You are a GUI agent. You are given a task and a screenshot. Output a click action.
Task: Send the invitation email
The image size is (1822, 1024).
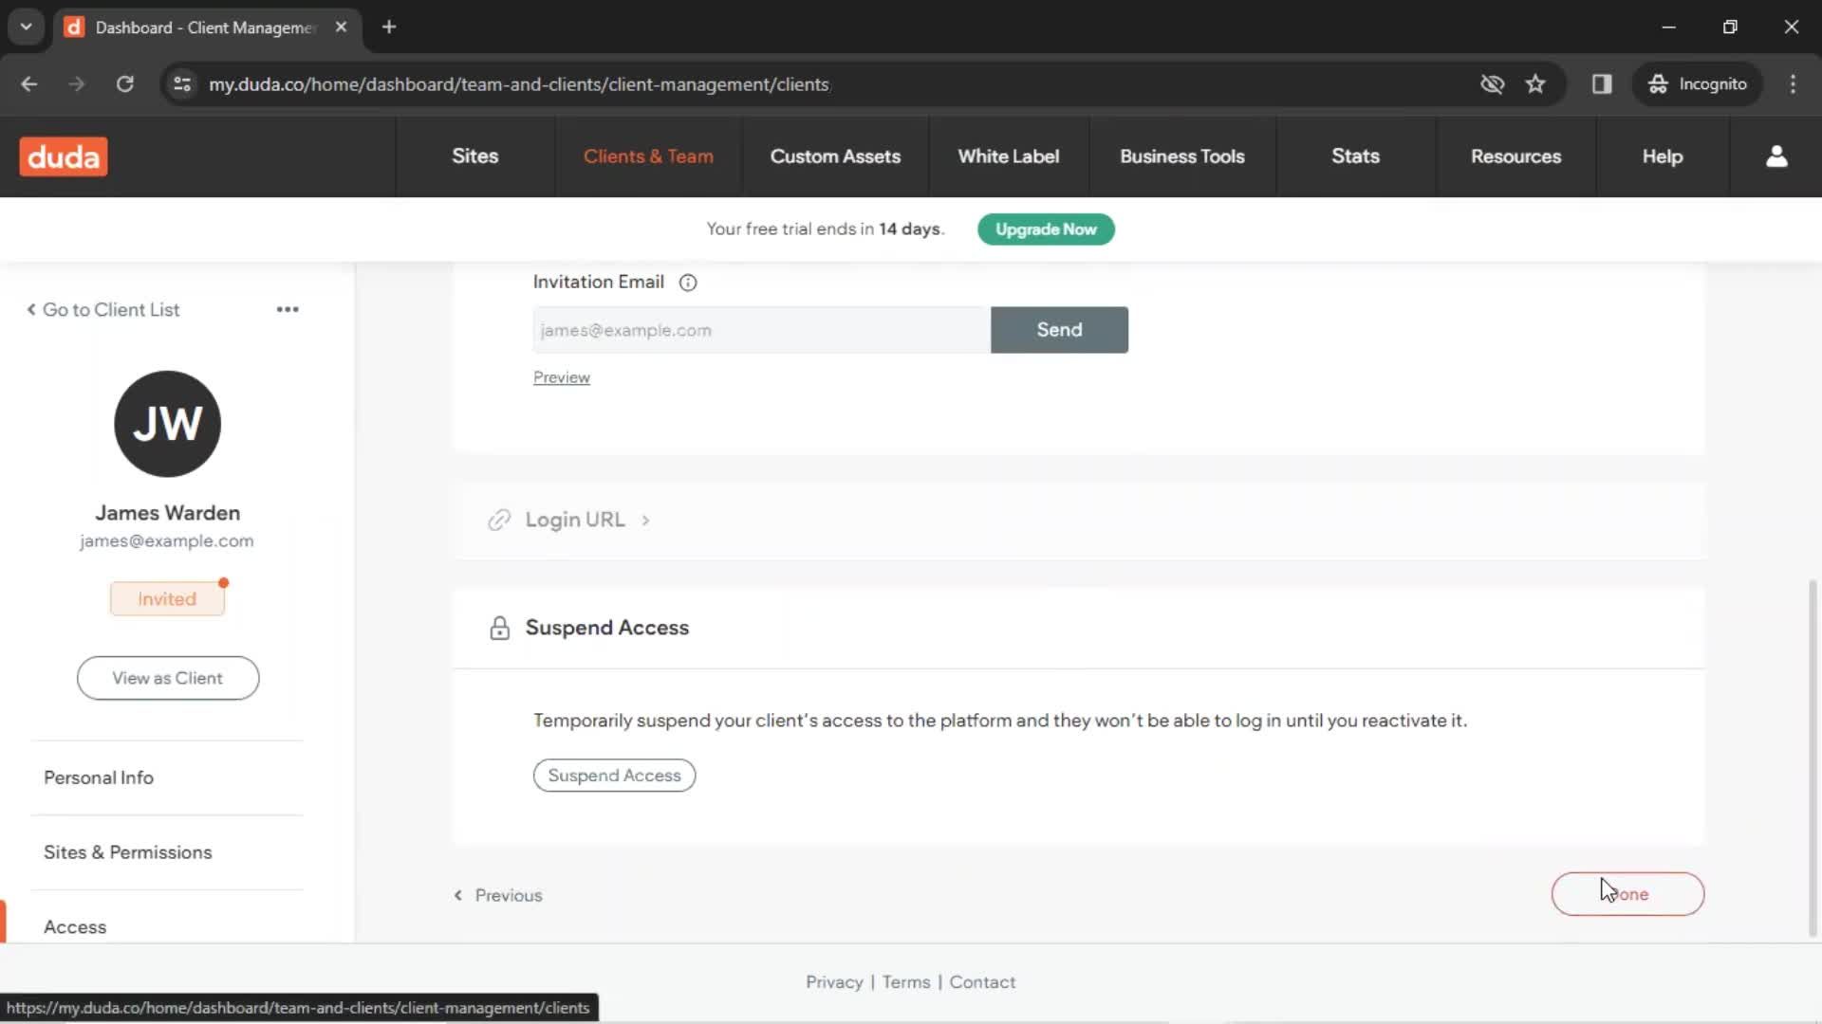click(x=1059, y=330)
